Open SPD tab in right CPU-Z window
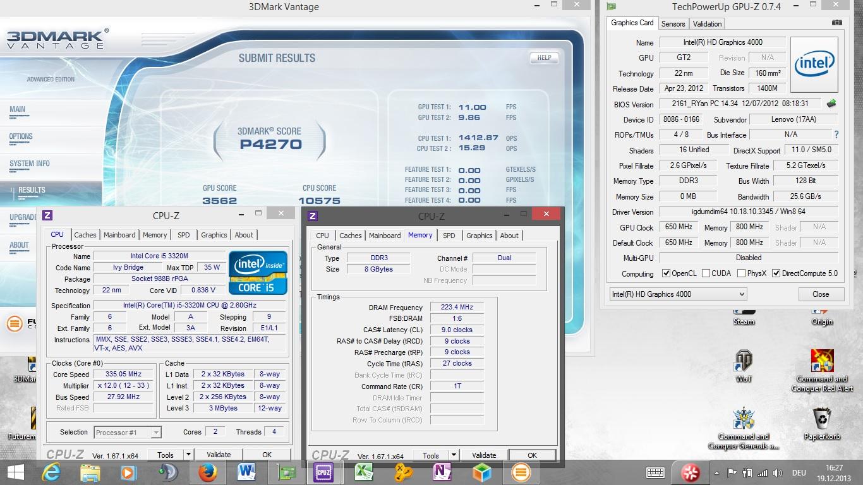Viewport: 863px width, 485px height. 449,236
